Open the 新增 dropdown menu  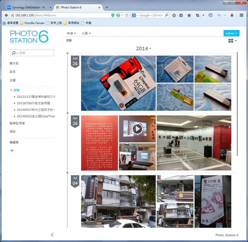tap(71, 33)
